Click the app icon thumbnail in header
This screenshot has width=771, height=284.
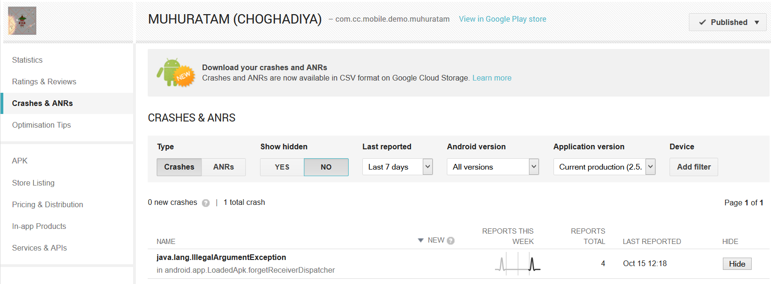click(x=22, y=21)
